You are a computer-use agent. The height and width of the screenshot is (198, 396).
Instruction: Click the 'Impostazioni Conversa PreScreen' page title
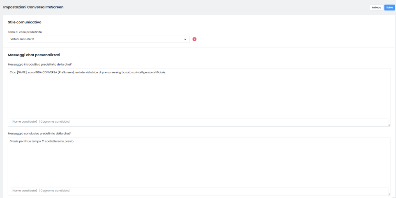pos(33,7)
